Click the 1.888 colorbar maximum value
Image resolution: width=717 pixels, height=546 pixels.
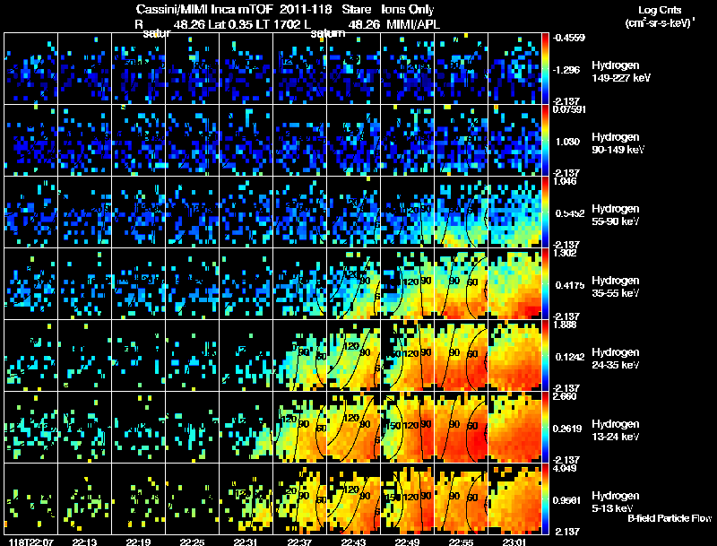pyautogui.click(x=565, y=325)
